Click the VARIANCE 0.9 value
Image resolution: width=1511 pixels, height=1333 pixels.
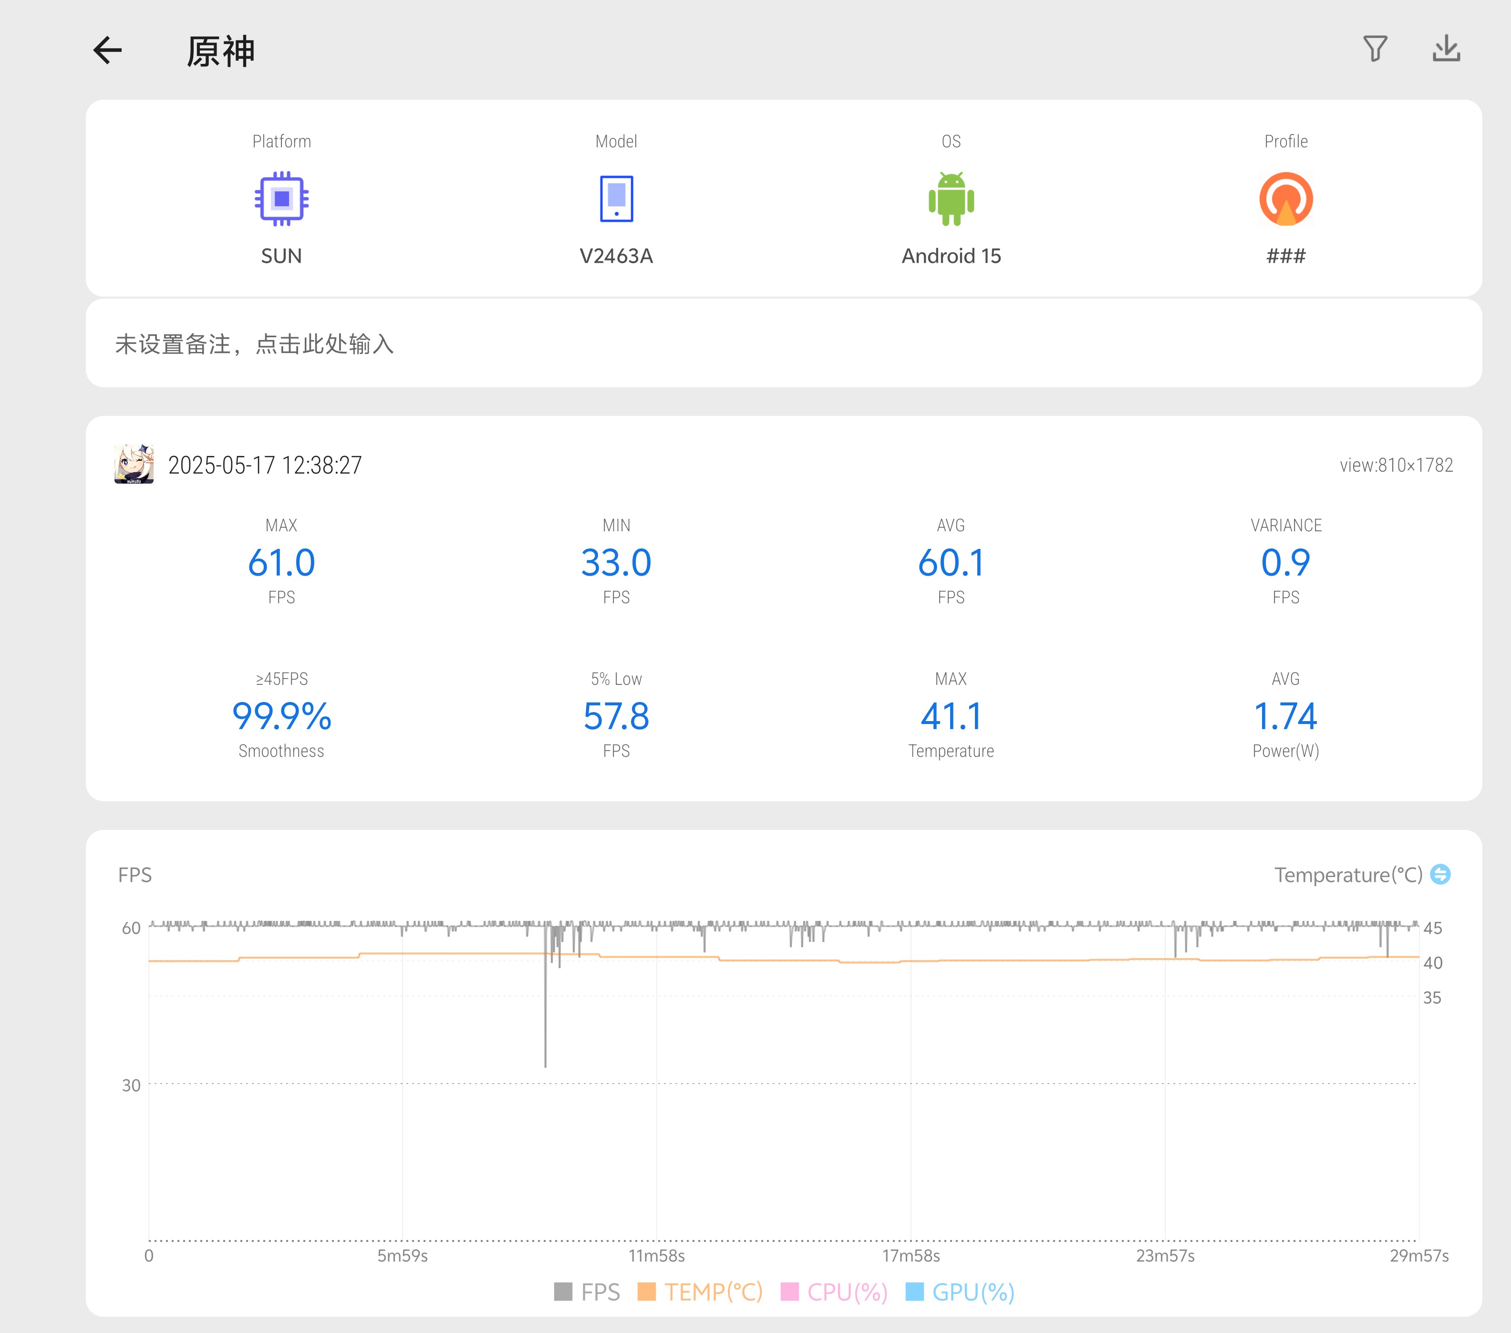[1286, 563]
